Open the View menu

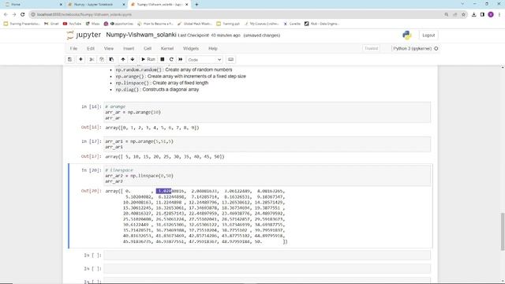(109, 49)
